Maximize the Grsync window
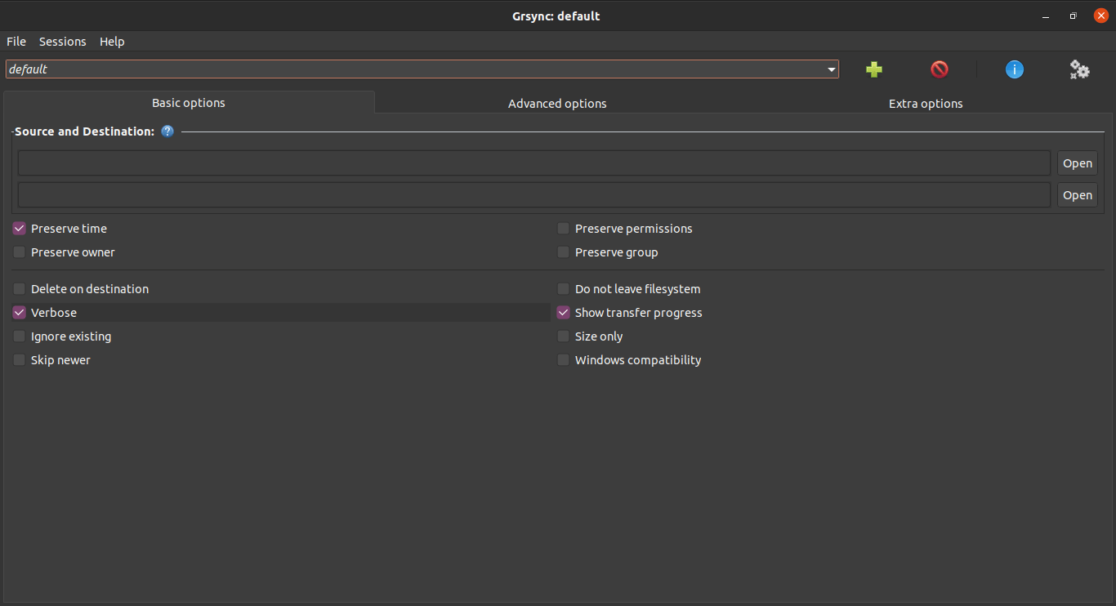Viewport: 1116px width, 606px height. click(1074, 16)
